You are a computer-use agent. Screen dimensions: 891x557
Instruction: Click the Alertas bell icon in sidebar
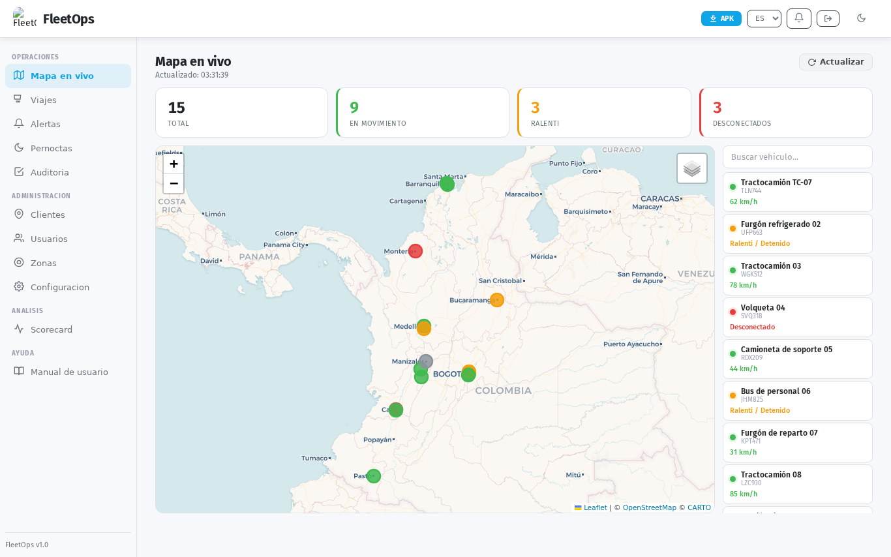[x=19, y=123]
